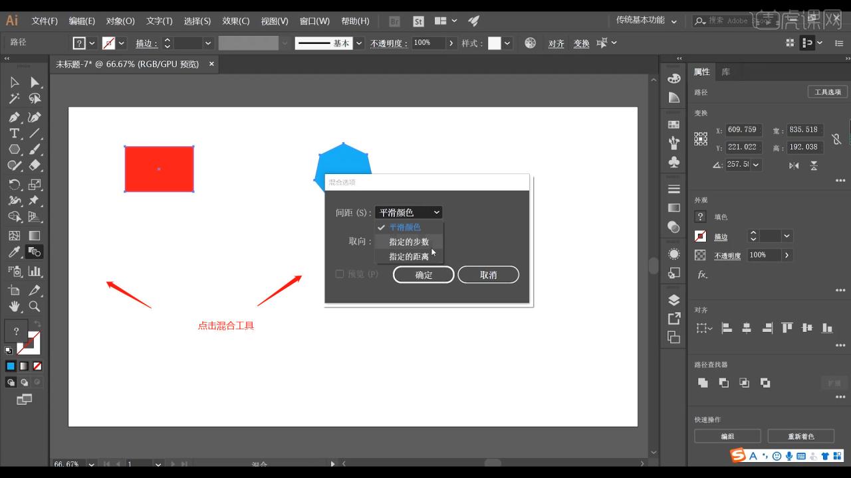Open the 文件(F) menu
The width and height of the screenshot is (851, 478).
point(45,21)
